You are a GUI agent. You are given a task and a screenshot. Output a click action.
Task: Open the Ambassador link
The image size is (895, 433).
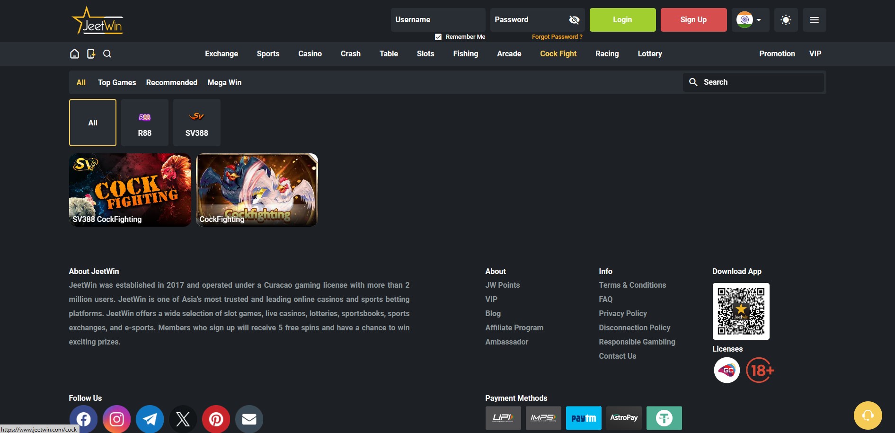point(507,342)
